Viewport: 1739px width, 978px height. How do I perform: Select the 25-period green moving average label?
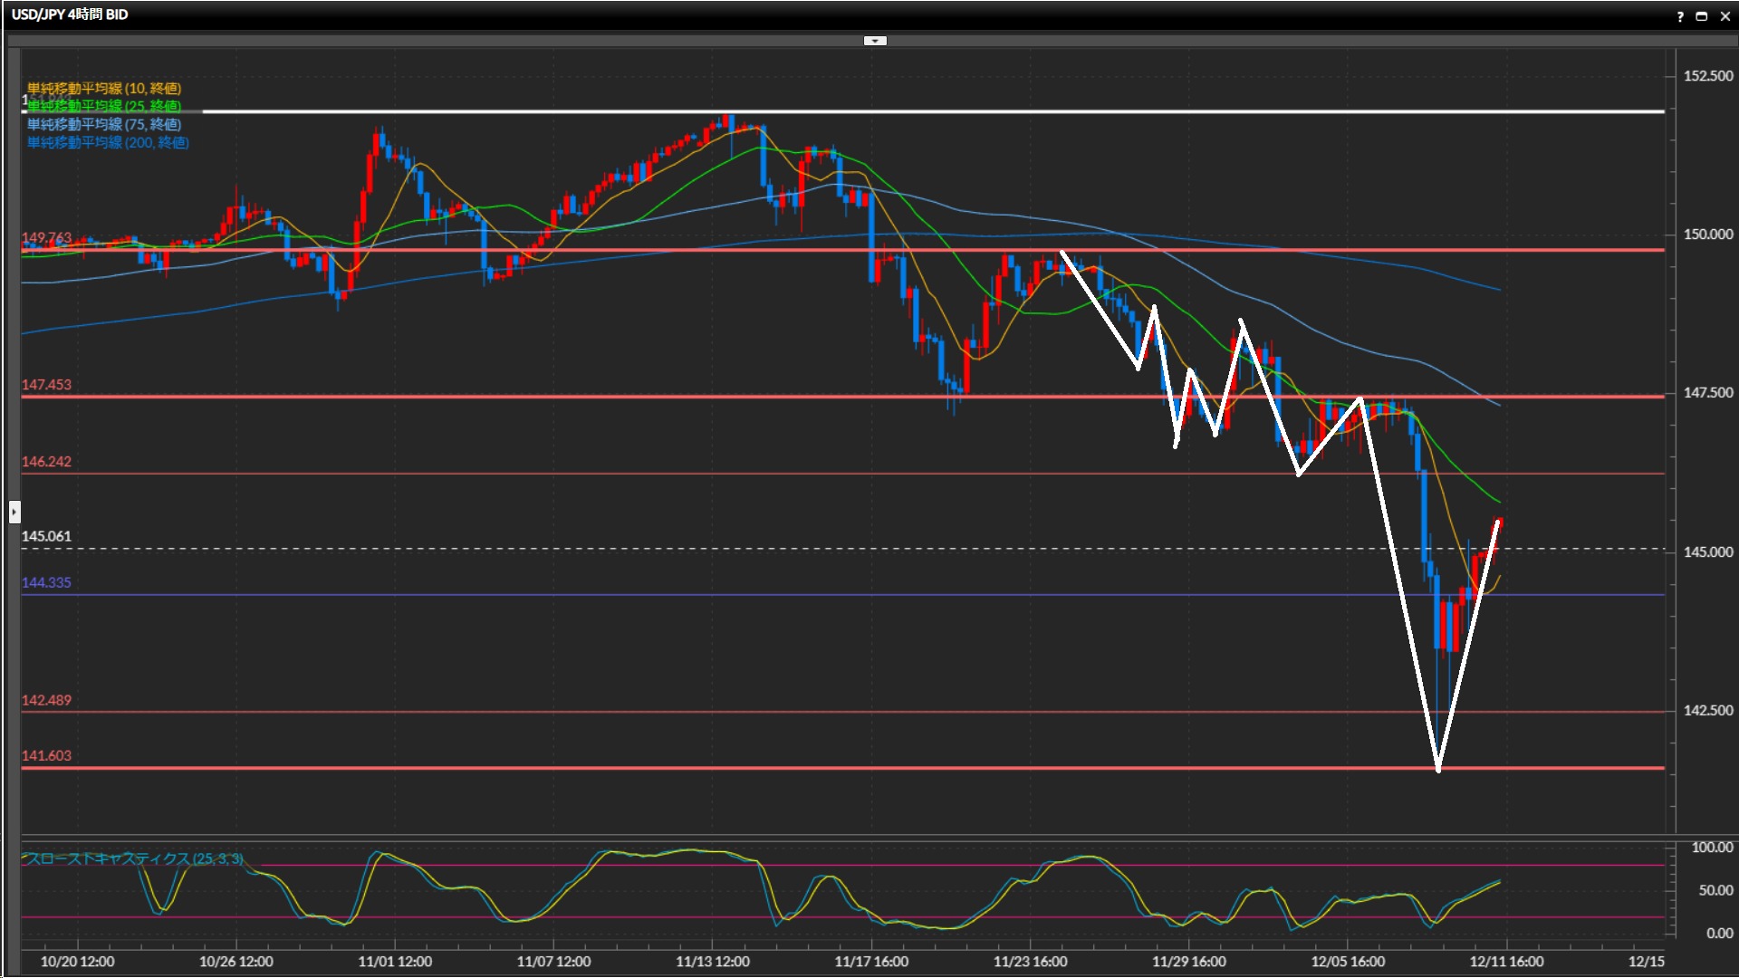pyautogui.click(x=104, y=106)
